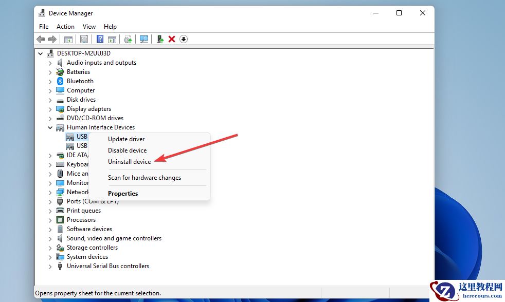Open the Properties toolbar icon
This screenshot has height=302, width=505.
tap(85, 39)
